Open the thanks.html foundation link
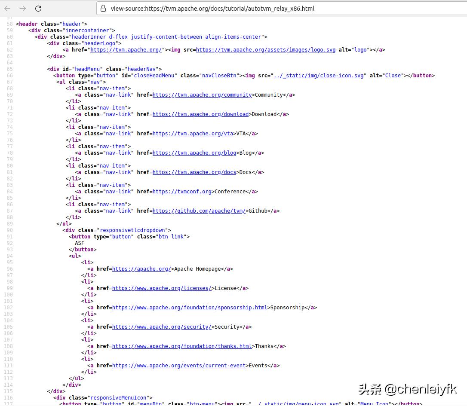This screenshot has width=467, height=406. point(182,346)
